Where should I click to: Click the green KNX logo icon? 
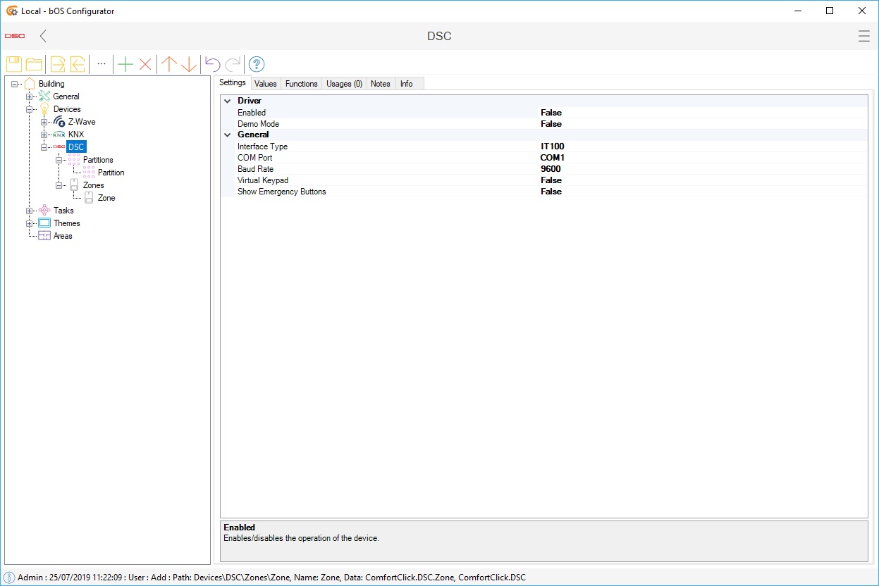click(59, 135)
